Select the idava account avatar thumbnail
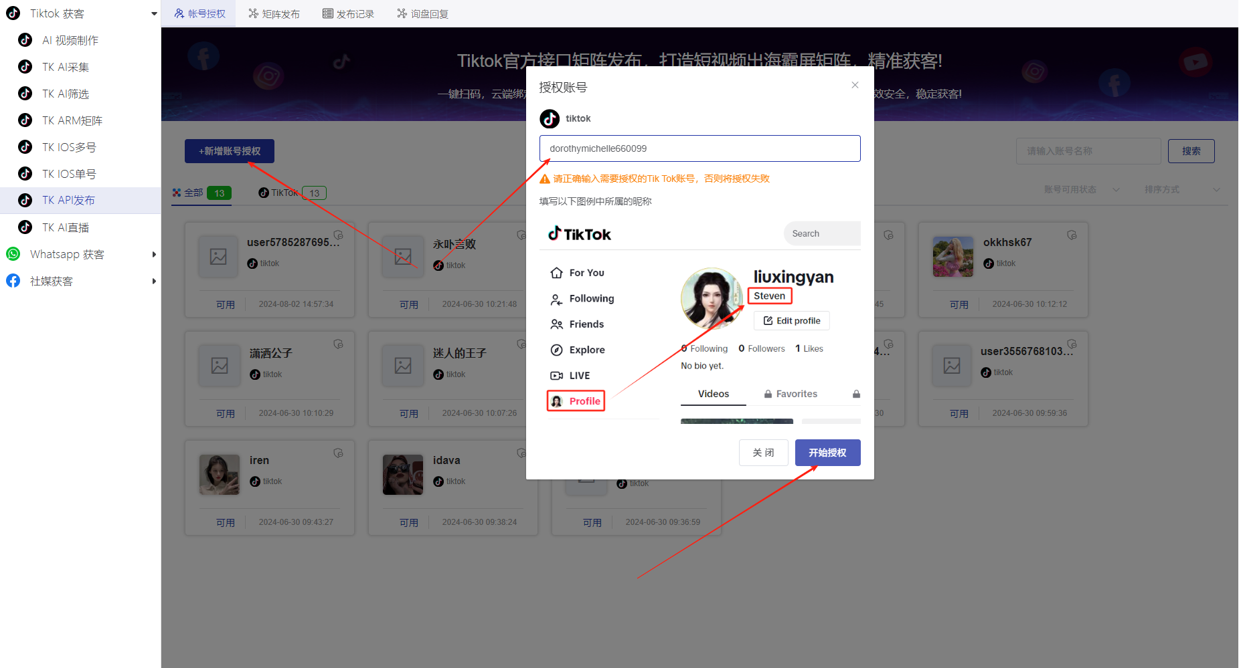 pos(402,475)
